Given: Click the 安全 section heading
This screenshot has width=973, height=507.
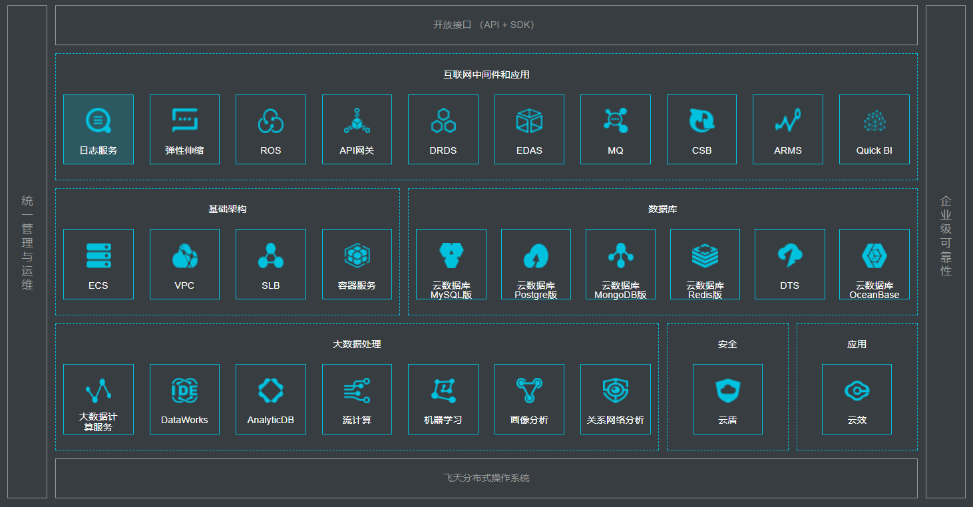Looking at the screenshot, I should [x=727, y=344].
